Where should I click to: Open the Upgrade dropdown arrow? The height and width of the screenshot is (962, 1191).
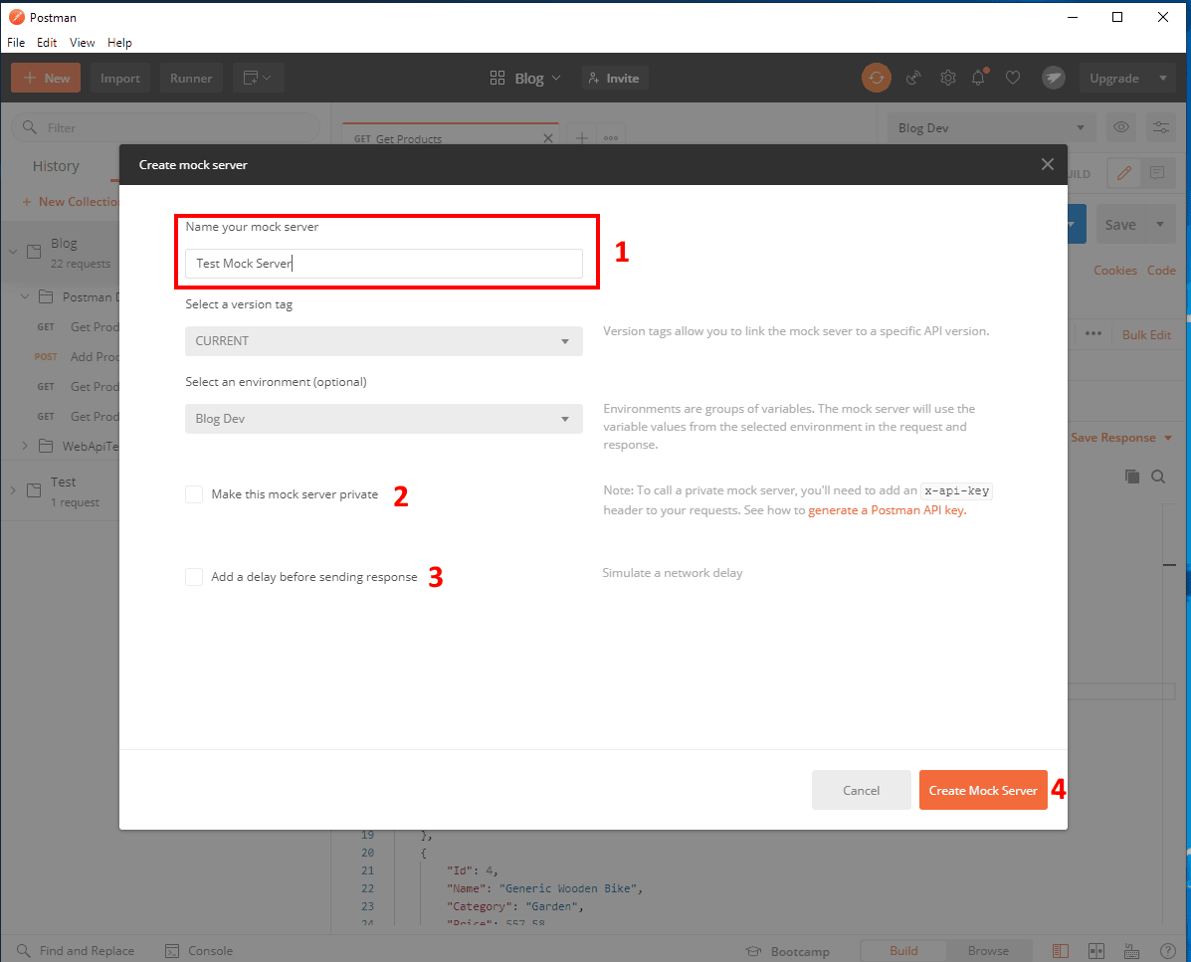pos(1162,79)
